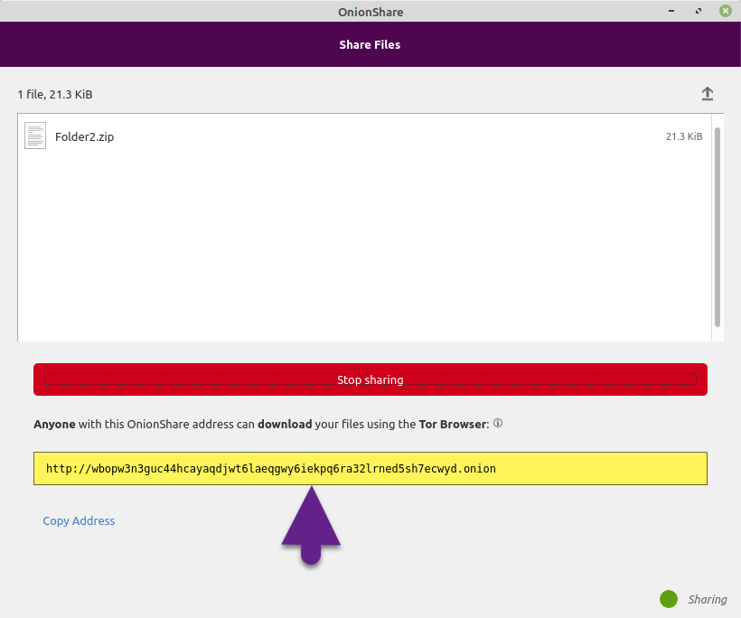Minimize the OnionShare window
Screen dimensions: 741x618
[x=671, y=11]
